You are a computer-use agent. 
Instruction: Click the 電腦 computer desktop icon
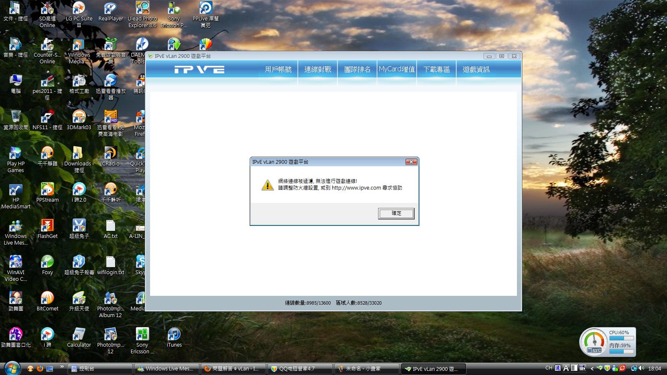(x=15, y=84)
